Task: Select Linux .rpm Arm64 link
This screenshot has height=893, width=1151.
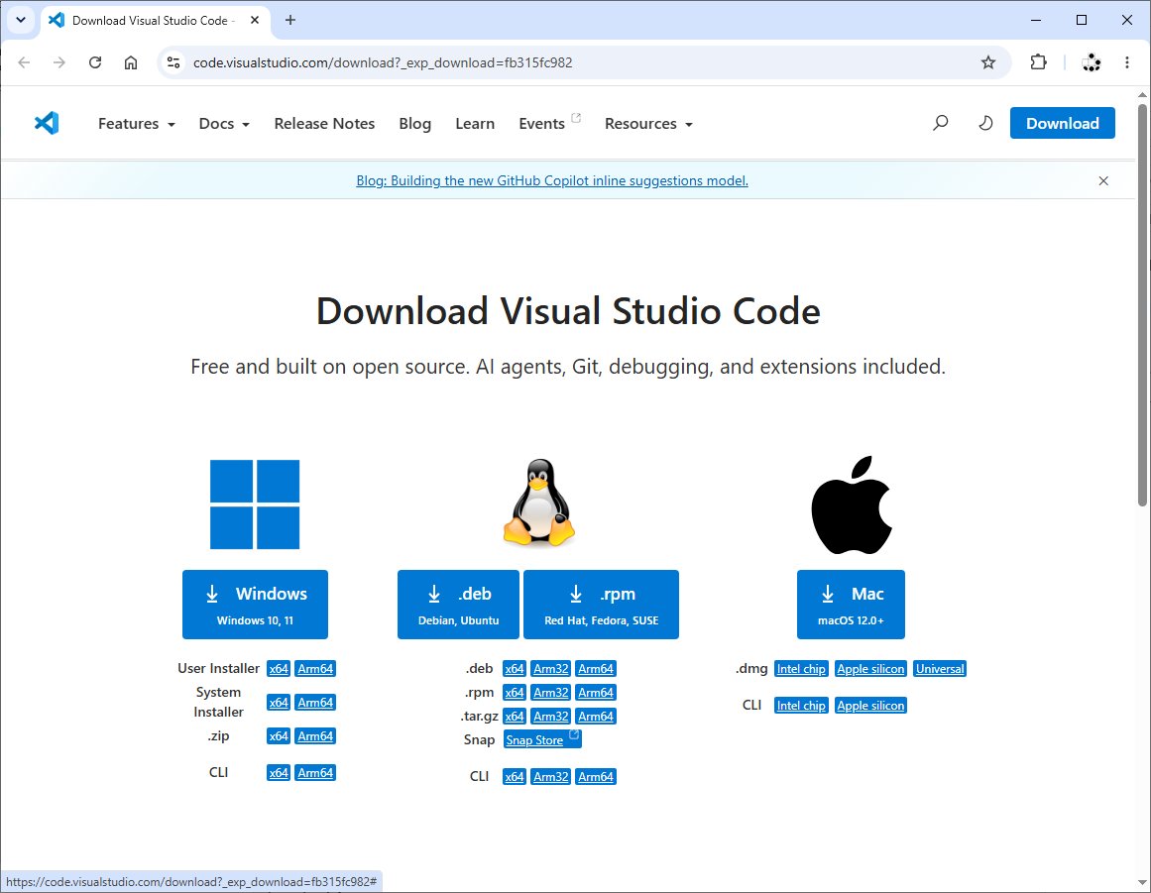Action: coord(595,692)
